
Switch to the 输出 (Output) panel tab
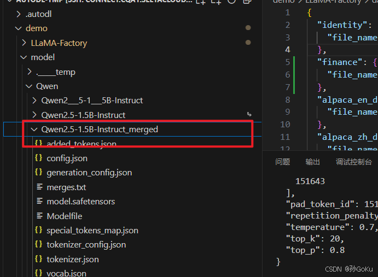(313, 162)
